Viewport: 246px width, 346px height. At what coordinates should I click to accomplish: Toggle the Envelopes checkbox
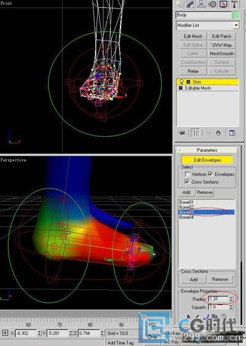click(210, 174)
